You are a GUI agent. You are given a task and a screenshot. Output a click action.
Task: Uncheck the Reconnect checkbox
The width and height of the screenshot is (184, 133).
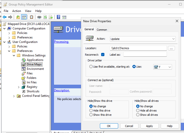coord(103,54)
